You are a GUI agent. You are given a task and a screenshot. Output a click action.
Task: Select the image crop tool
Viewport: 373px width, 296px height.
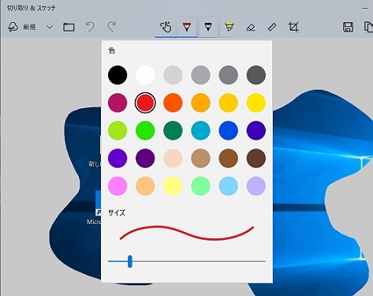point(293,27)
